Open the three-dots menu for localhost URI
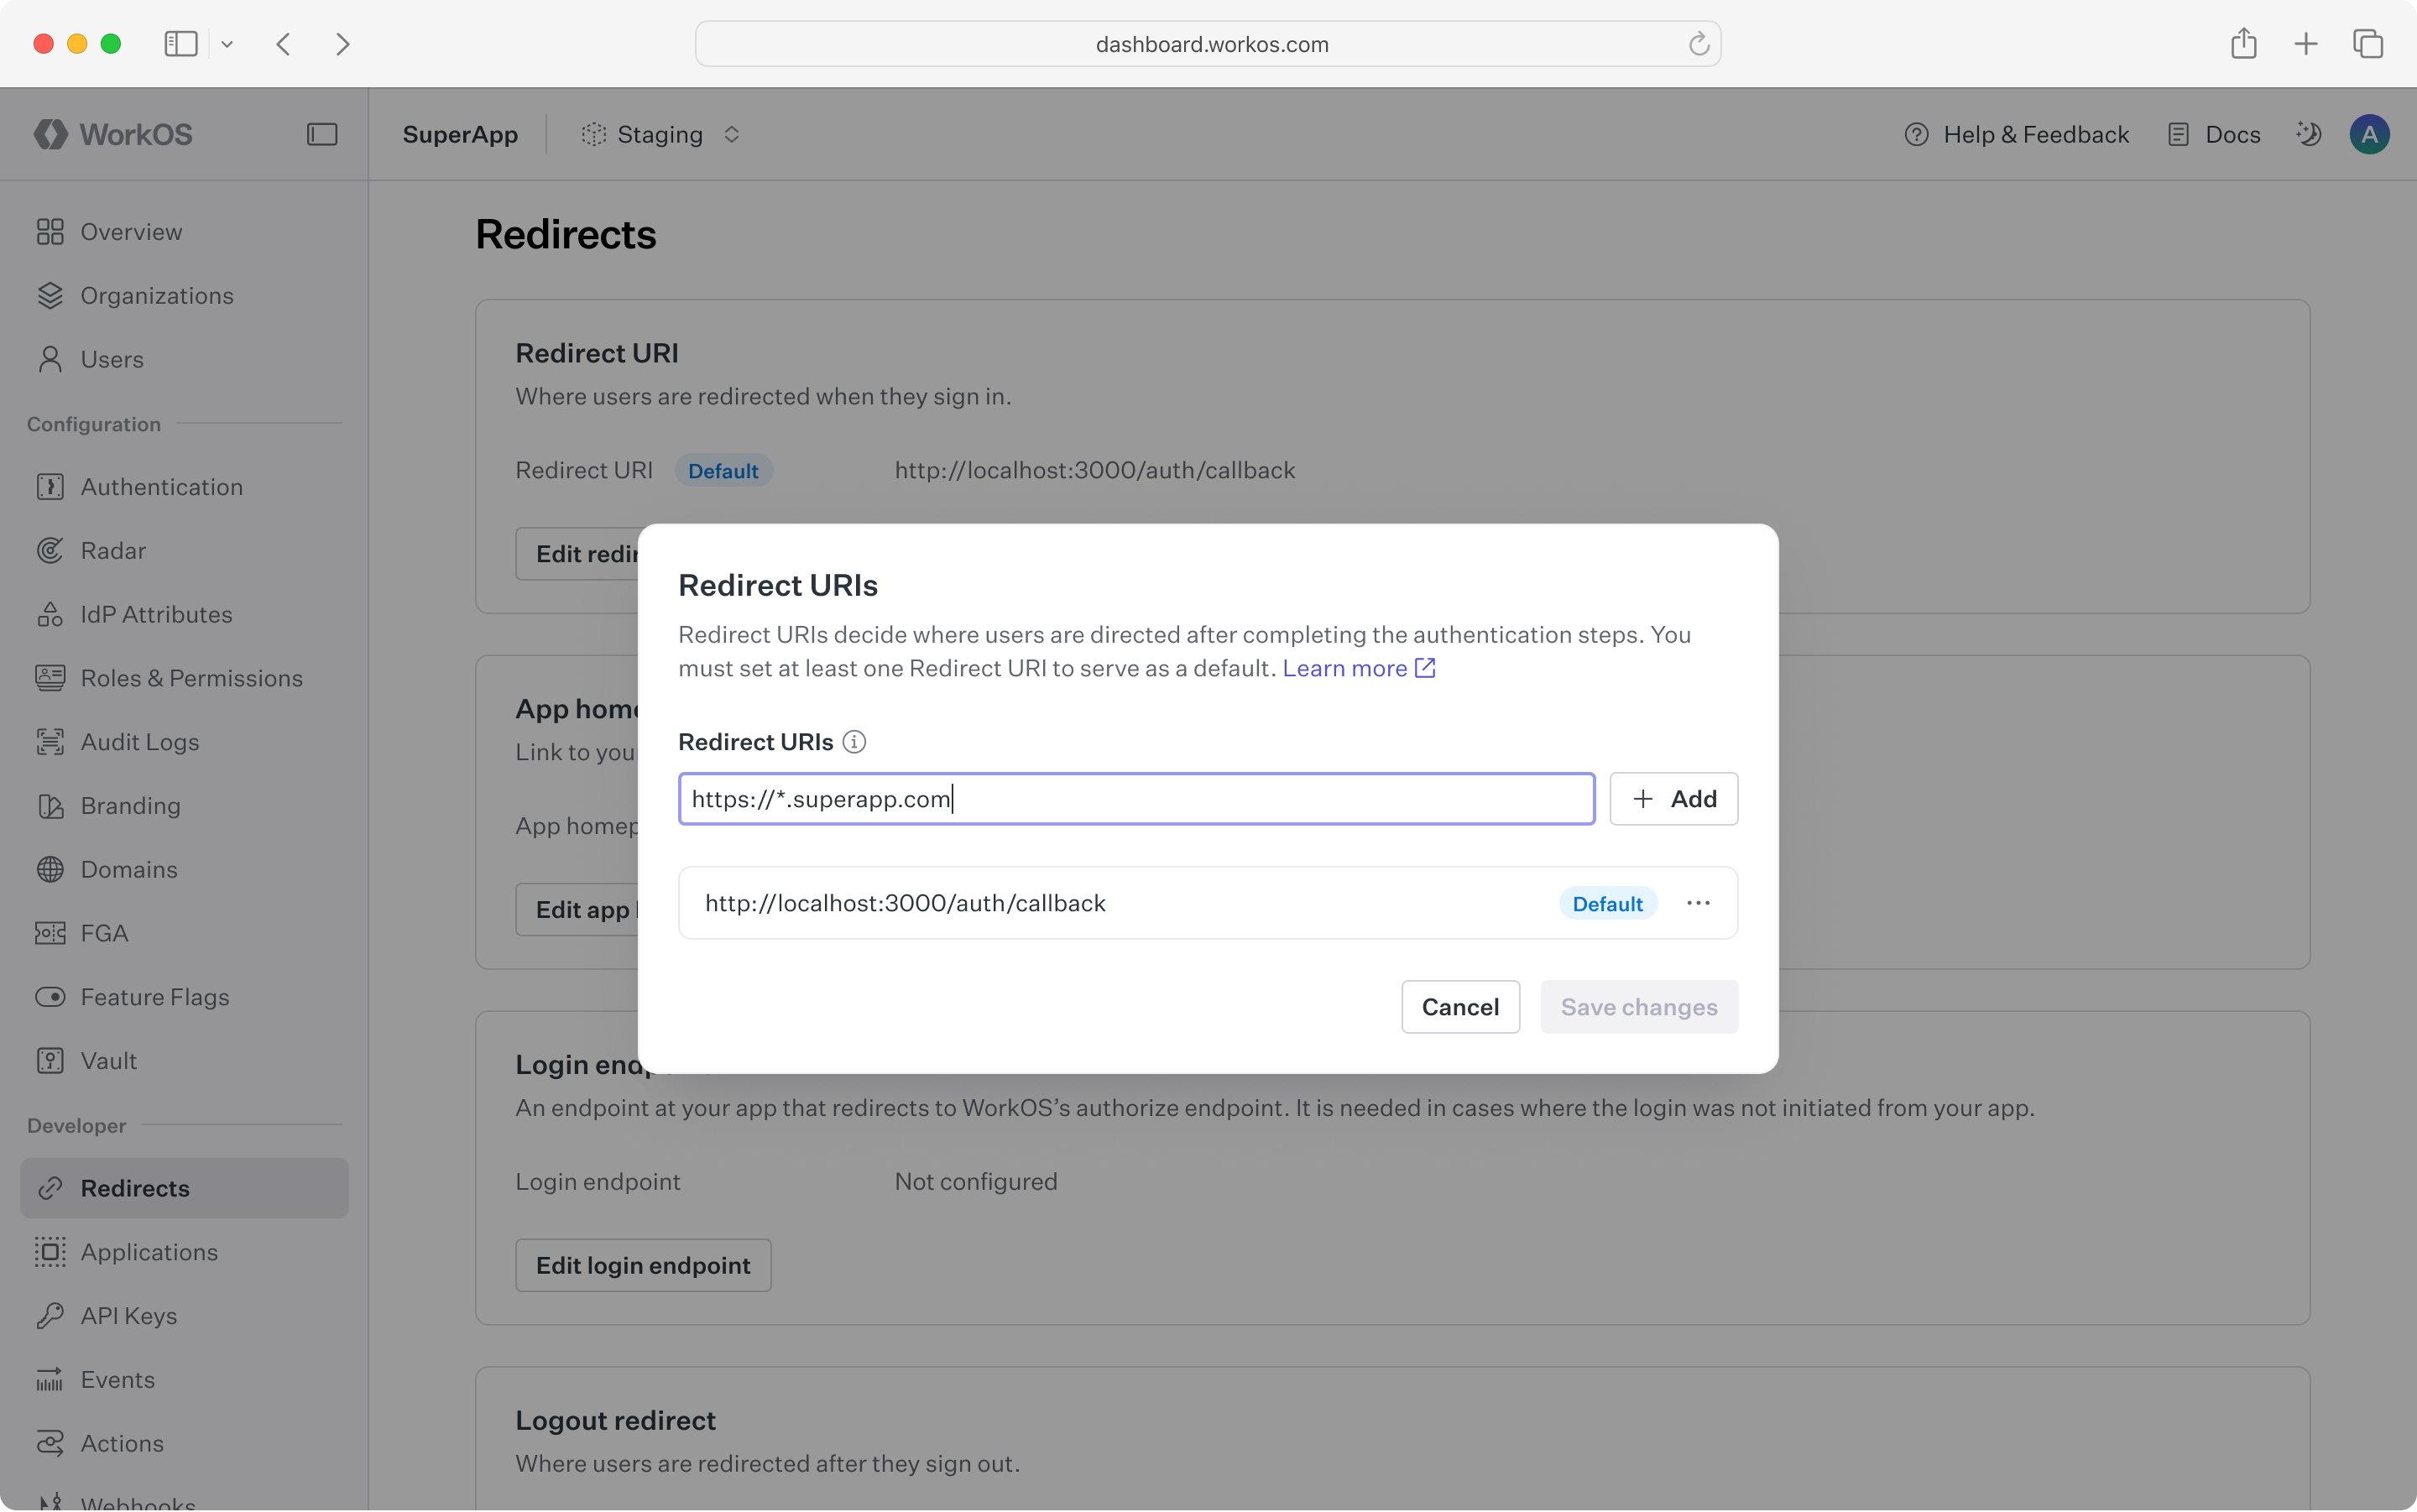 click(x=1698, y=903)
